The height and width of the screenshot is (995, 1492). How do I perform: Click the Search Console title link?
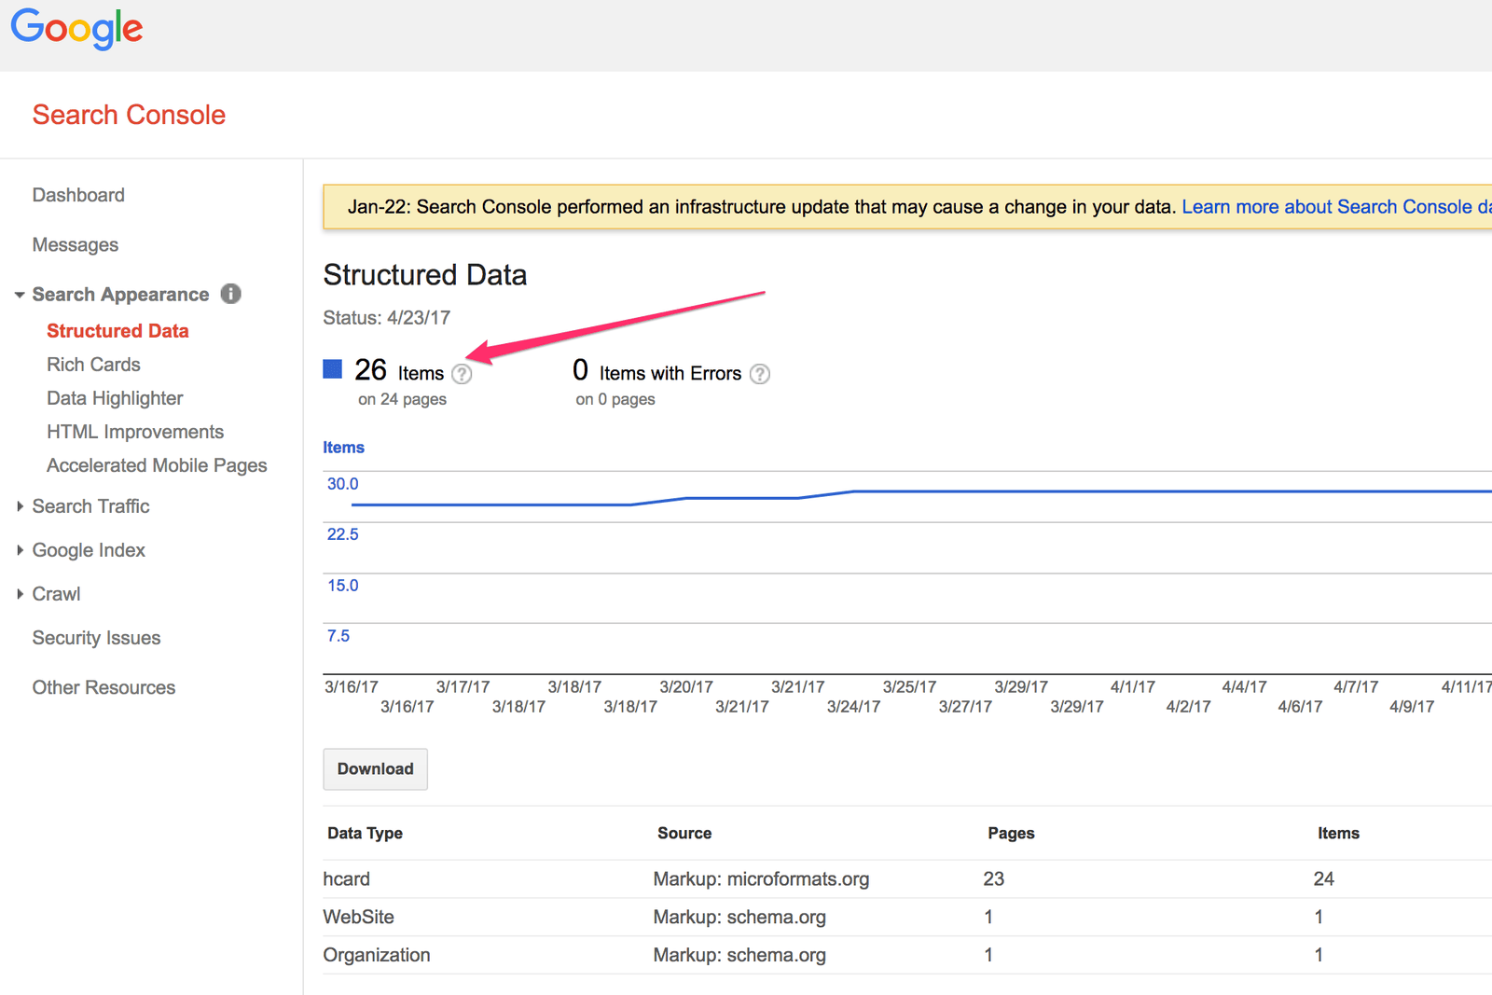pyautogui.click(x=129, y=115)
